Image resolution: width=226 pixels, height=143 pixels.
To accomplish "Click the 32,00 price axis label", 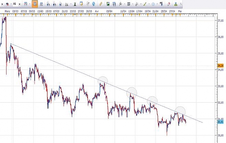I will (221, 103).
